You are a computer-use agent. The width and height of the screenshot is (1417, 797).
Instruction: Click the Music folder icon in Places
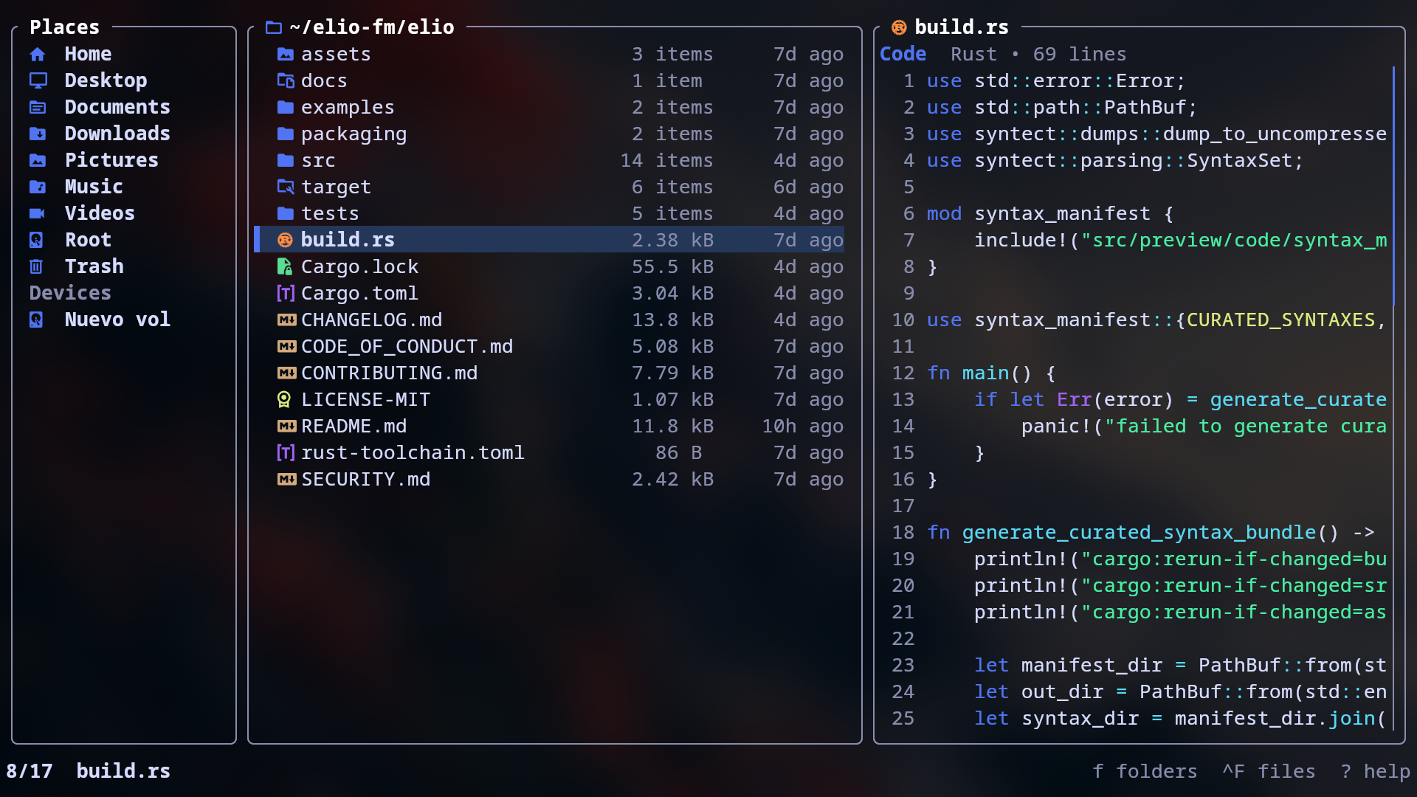pos(38,187)
